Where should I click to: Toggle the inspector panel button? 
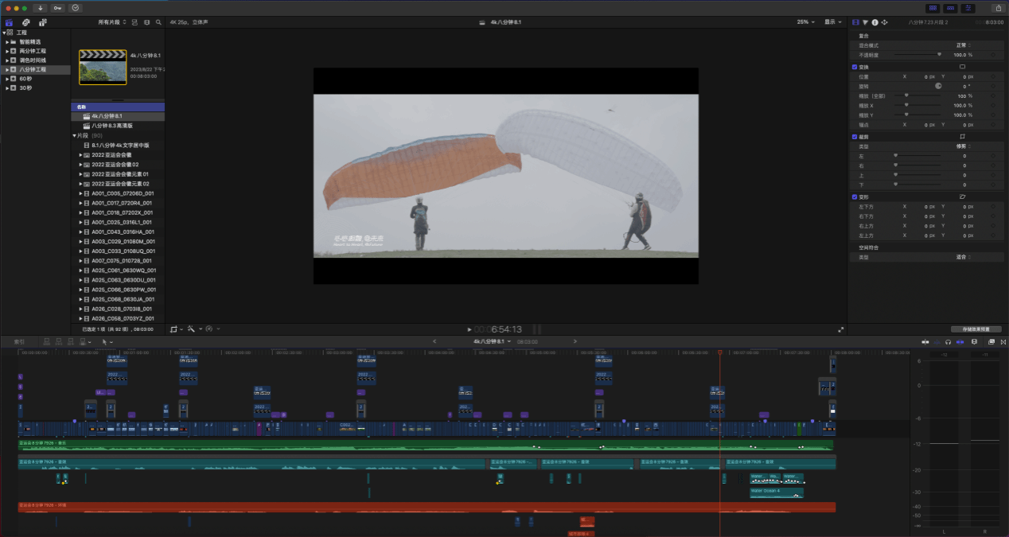click(x=968, y=8)
